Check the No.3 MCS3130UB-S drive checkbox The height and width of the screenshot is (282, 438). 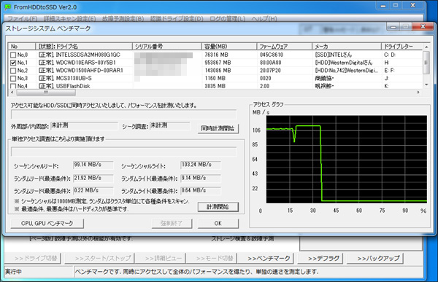click(x=13, y=79)
